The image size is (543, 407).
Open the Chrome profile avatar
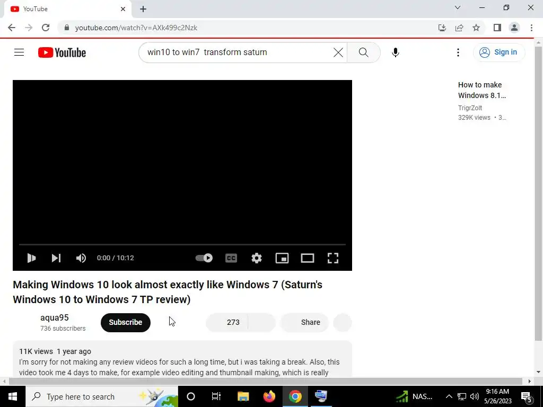click(514, 28)
